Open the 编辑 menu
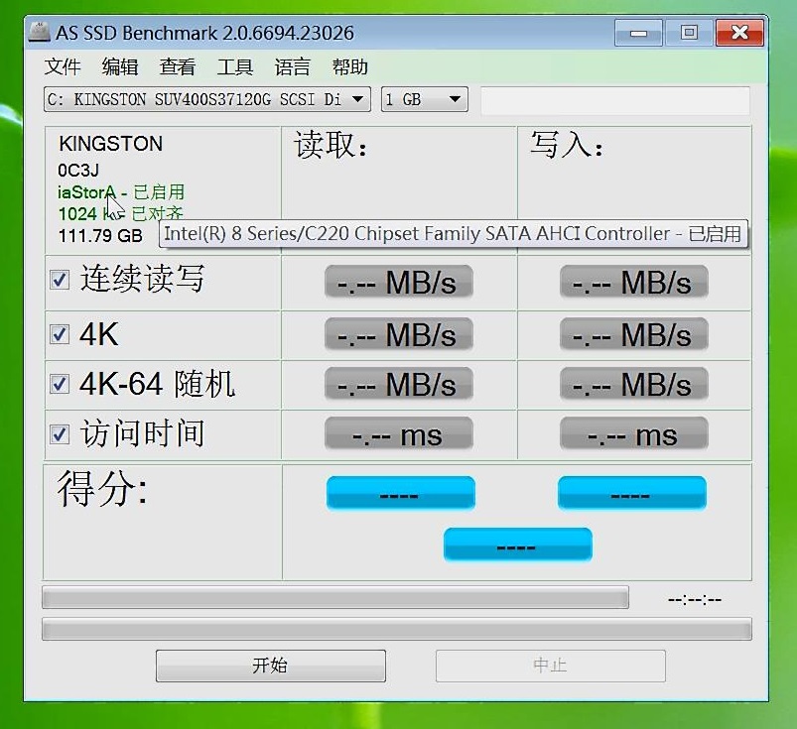Viewport: 797px width, 729px height. (120, 66)
